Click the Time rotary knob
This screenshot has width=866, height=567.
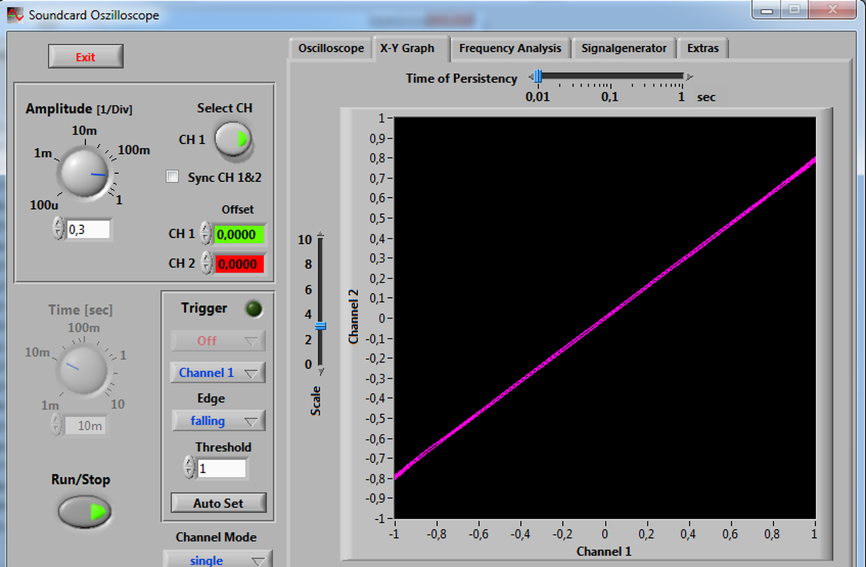(85, 369)
